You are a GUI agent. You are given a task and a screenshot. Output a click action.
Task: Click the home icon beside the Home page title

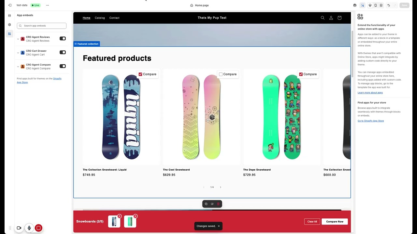[x=192, y=5]
